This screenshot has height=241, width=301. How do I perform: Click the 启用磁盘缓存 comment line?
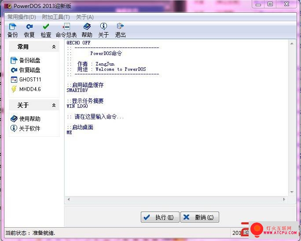(85, 85)
